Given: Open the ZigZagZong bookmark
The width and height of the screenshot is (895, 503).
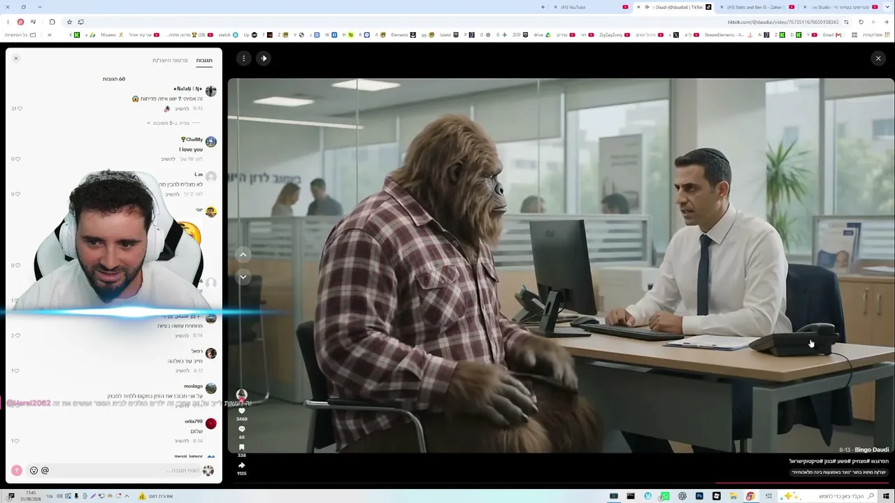Looking at the screenshot, I should (x=615, y=34).
